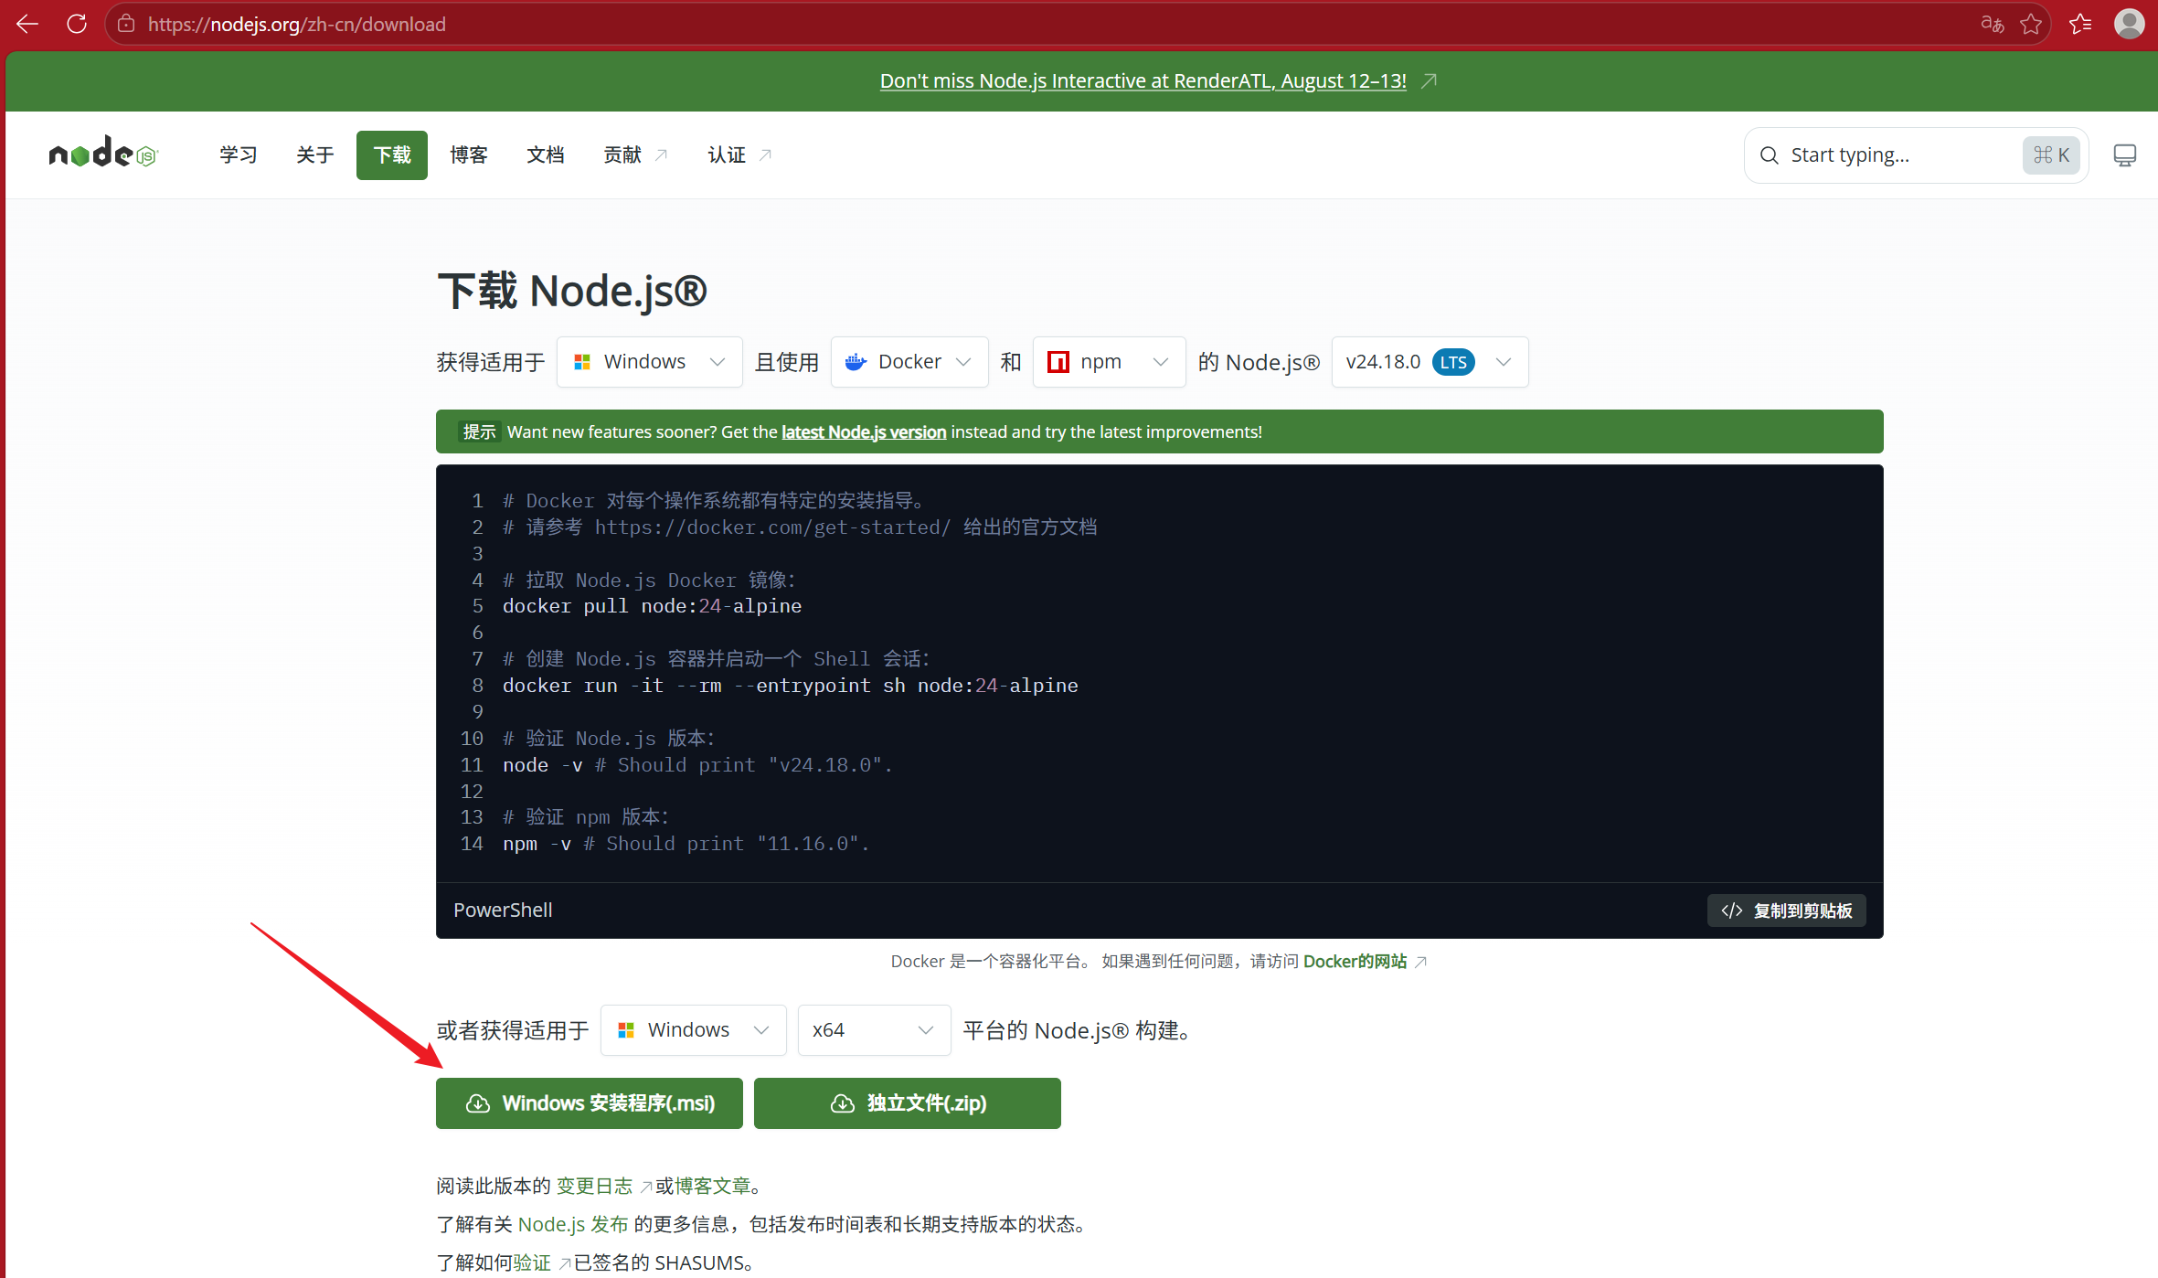Image resolution: width=2158 pixels, height=1278 pixels.
Task: Bookmark this page with the star icon
Action: tap(2031, 24)
